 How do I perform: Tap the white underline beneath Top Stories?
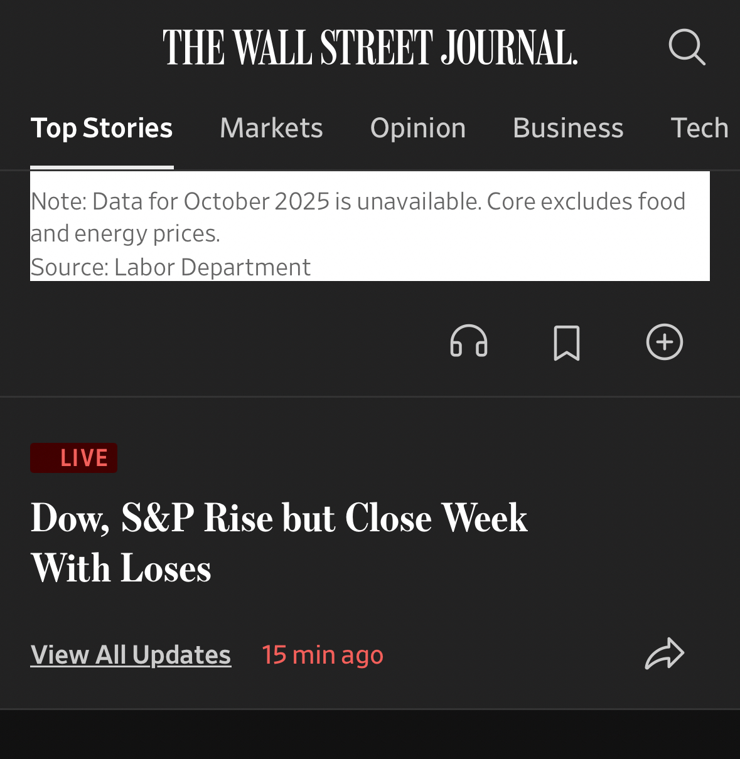pos(102,167)
